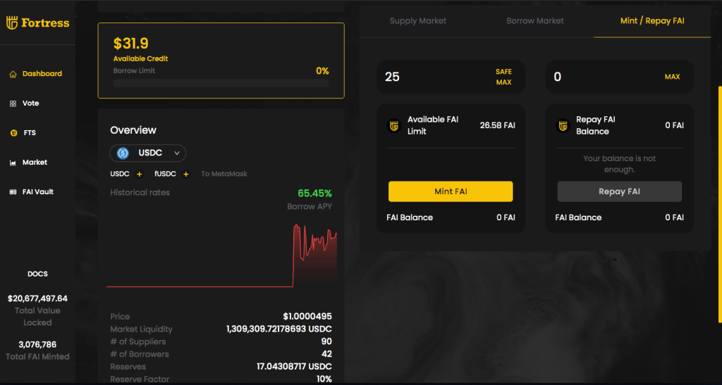Switch to the Borrow Market tab
The height and width of the screenshot is (385, 722).
click(x=534, y=20)
